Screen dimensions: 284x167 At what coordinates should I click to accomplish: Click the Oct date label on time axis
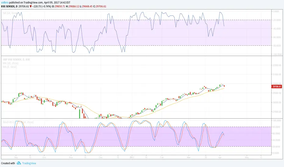[x=44, y=157]
